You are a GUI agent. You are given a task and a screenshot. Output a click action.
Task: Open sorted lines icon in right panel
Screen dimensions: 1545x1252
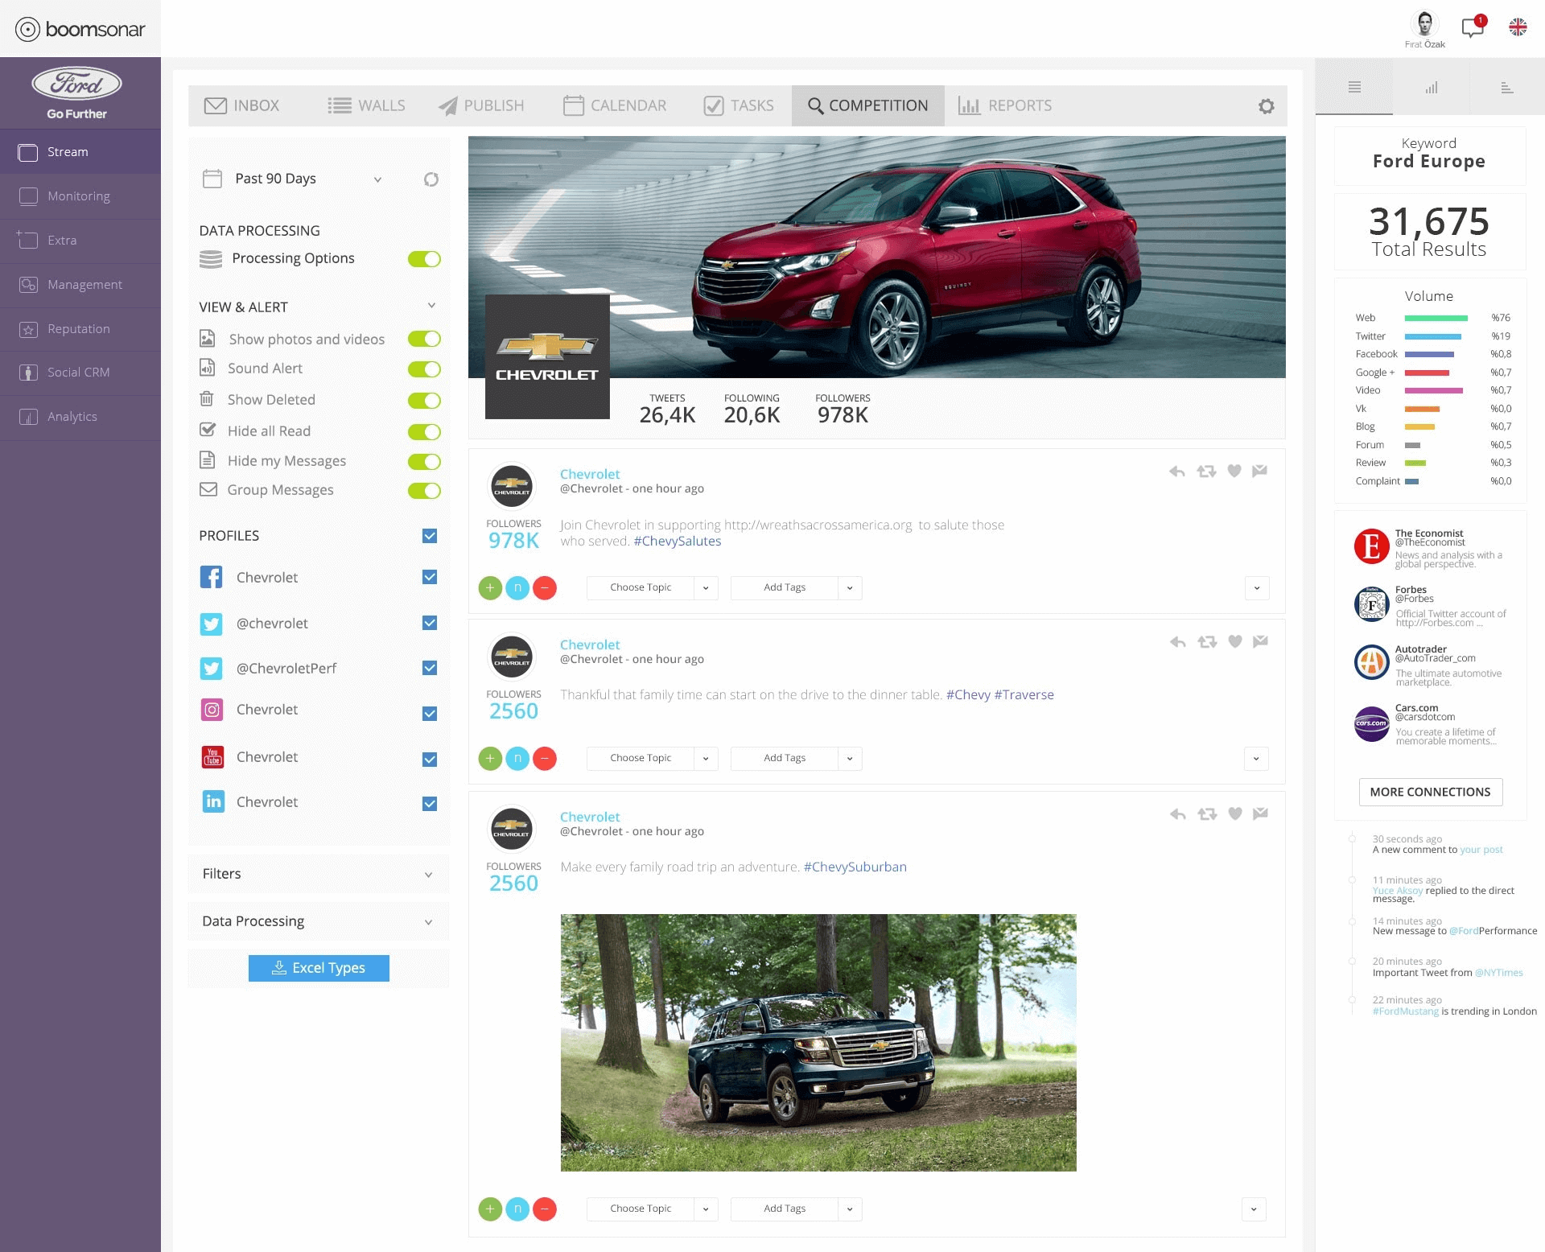[x=1507, y=87]
